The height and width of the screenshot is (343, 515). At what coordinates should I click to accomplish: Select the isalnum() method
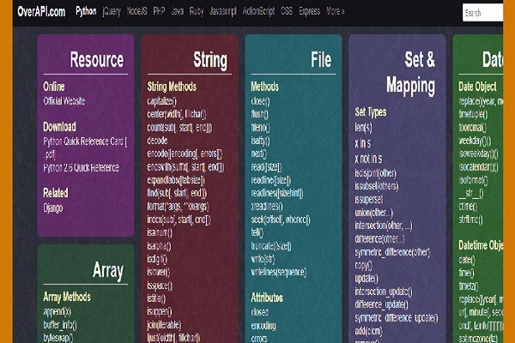pos(160,232)
